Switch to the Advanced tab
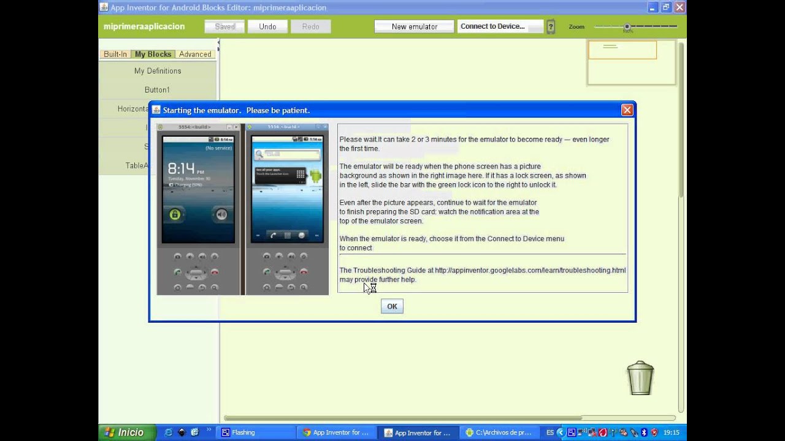Image resolution: width=785 pixels, height=441 pixels. [195, 54]
